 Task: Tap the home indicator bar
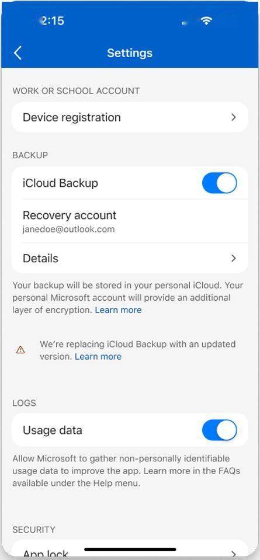(x=130, y=549)
